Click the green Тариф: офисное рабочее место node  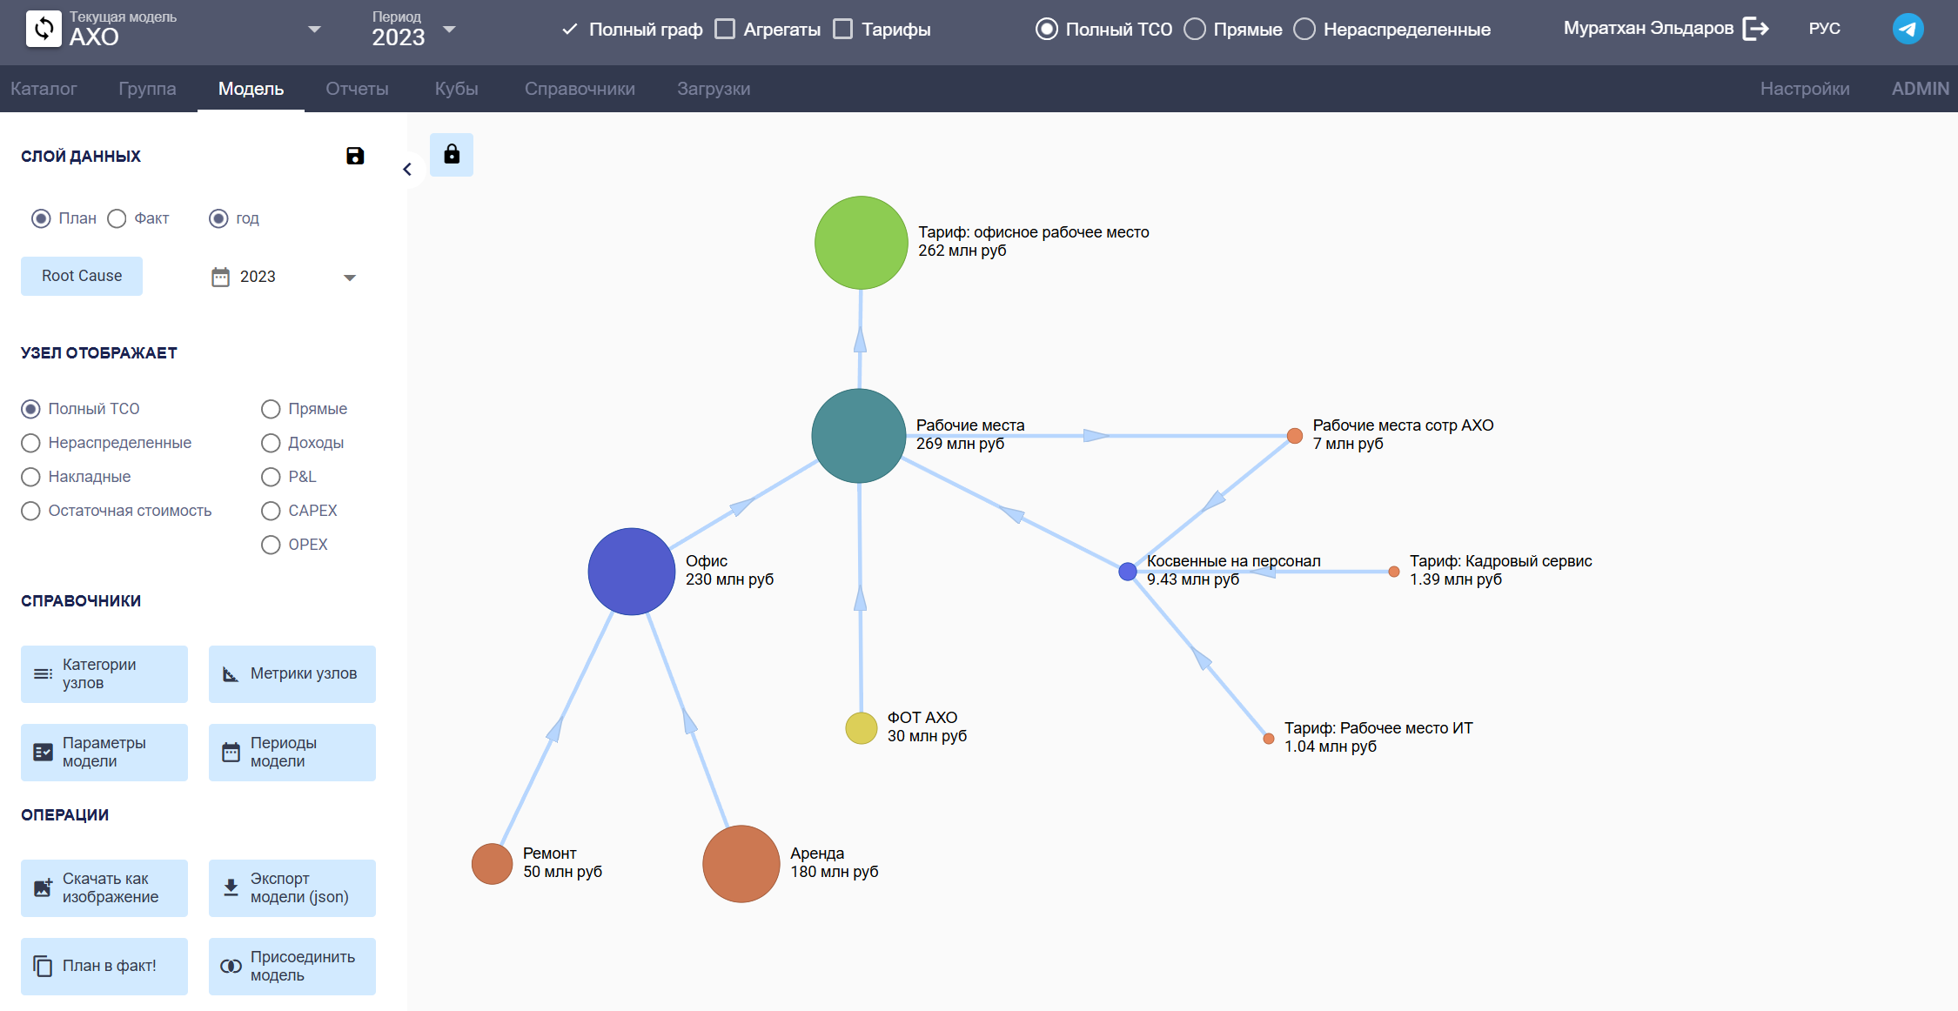(x=861, y=243)
